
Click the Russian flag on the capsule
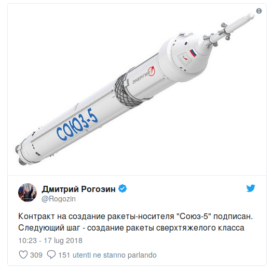point(193,53)
